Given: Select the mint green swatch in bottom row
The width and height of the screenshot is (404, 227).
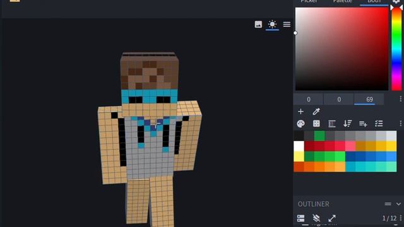Looking at the screenshot, I should click(x=391, y=166).
